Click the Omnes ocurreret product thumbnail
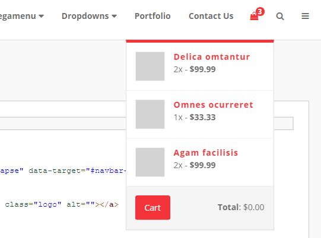 [x=150, y=114]
